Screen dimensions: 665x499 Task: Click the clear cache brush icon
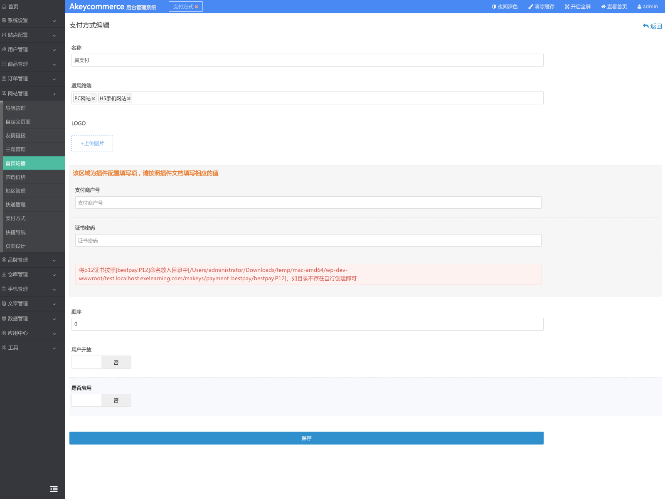pos(530,7)
